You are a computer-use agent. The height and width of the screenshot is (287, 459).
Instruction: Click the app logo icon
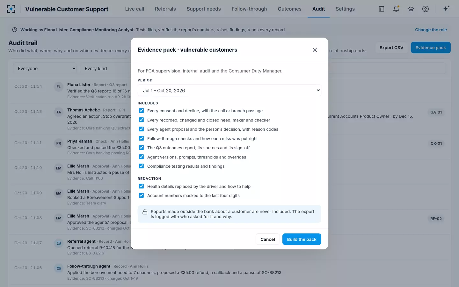(11, 9)
